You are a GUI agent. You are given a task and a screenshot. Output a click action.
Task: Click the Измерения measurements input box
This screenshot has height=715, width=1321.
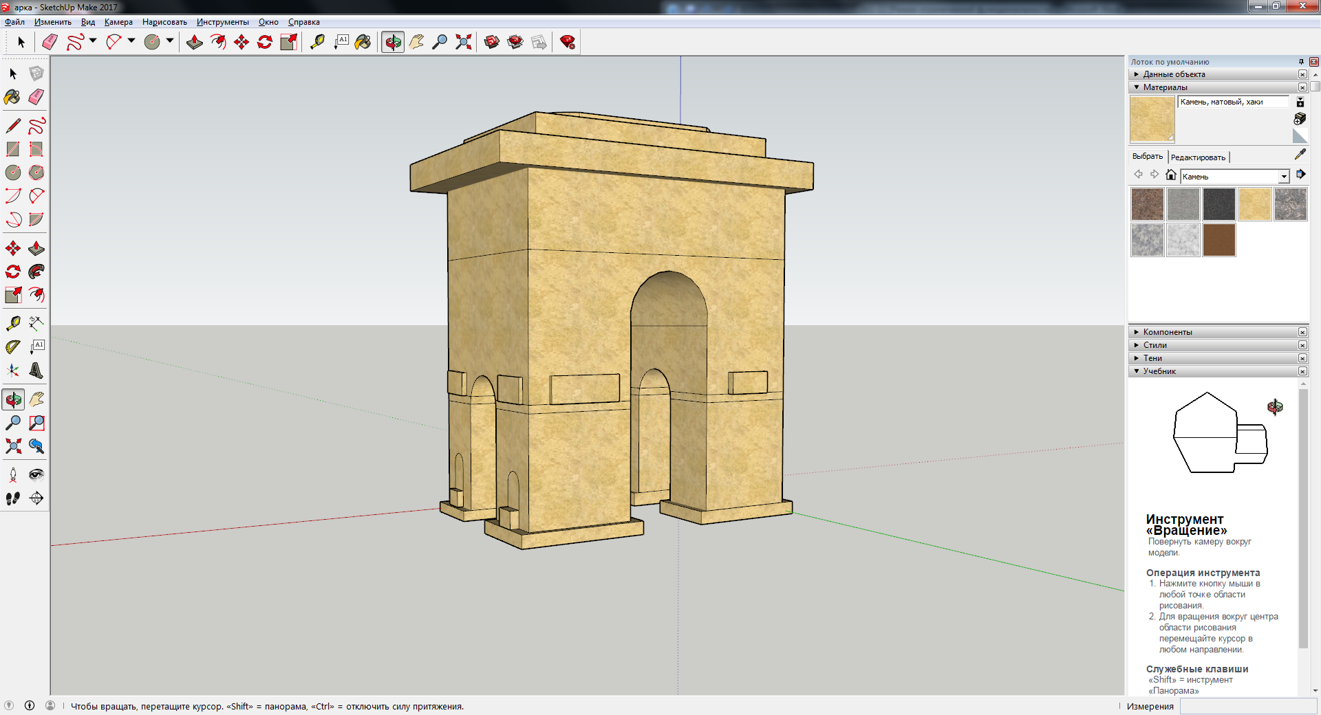tap(1248, 706)
